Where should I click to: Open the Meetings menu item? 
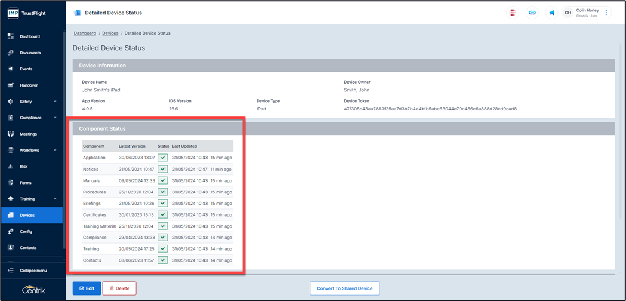[28, 134]
